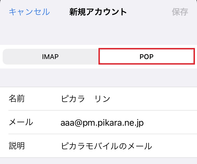
Task: Edit the 名前 field showing ピカラ リン
Action: [x=86, y=99]
